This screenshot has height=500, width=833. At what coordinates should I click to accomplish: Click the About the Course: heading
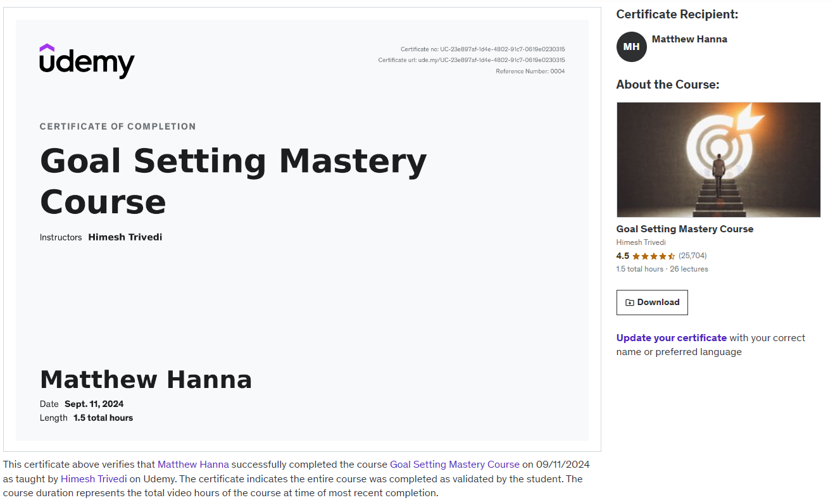(x=668, y=85)
